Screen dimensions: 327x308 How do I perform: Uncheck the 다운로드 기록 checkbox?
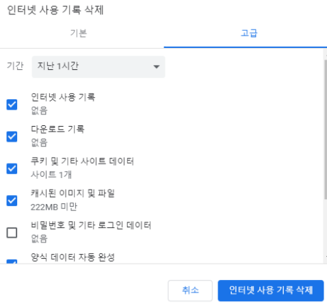(x=12, y=136)
